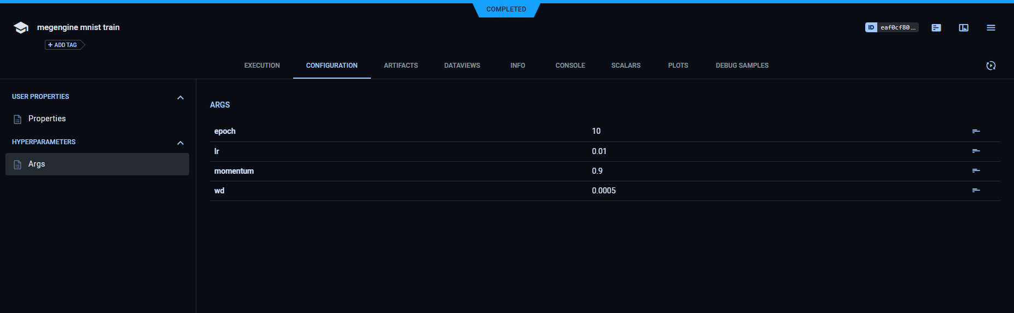View the Debug Samples tab

[742, 66]
